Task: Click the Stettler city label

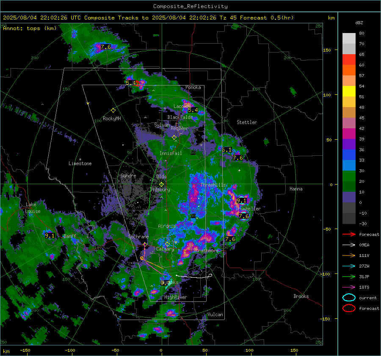Action: [x=247, y=122]
